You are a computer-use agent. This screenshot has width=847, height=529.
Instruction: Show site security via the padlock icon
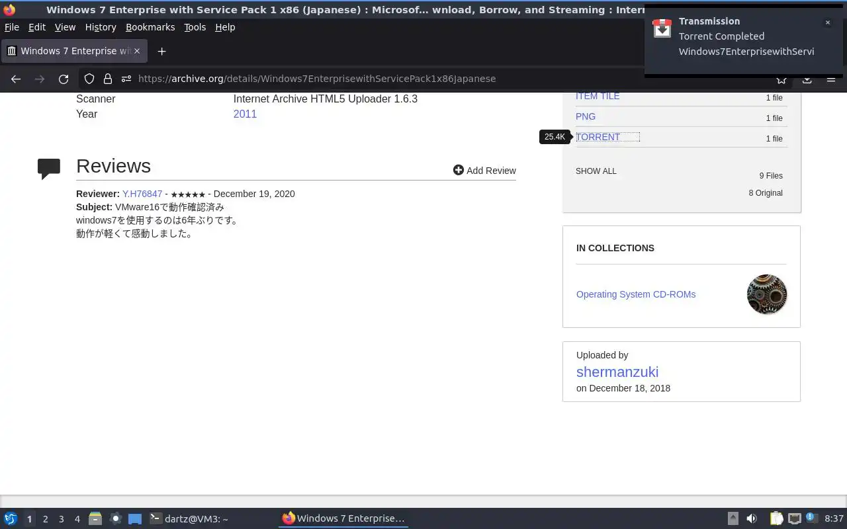[108, 79]
